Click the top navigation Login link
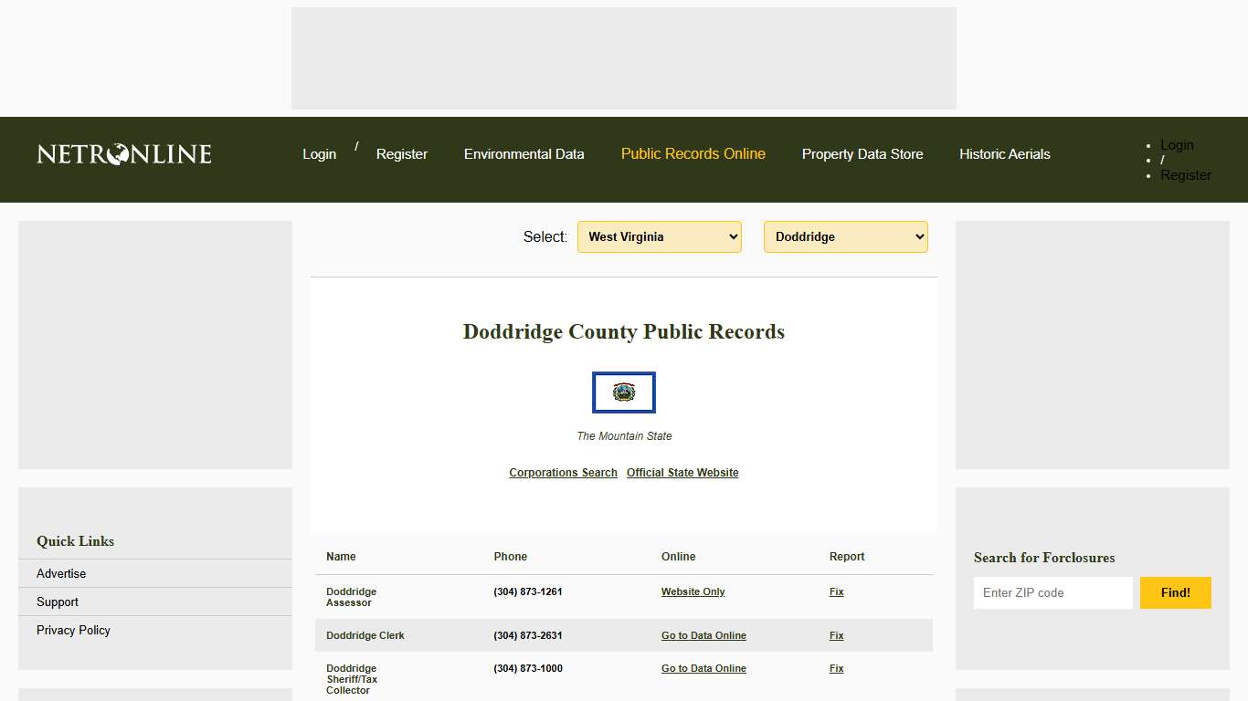The height and width of the screenshot is (701, 1248). pos(319,154)
